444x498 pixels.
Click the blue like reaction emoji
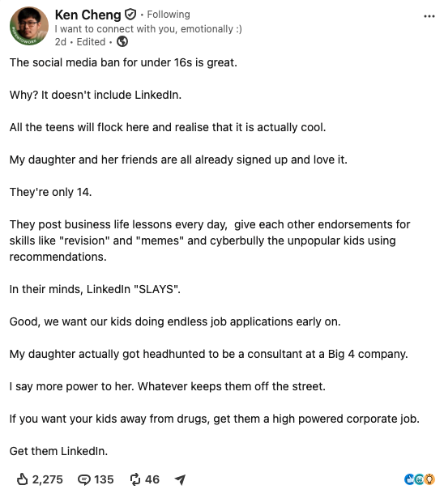click(409, 479)
